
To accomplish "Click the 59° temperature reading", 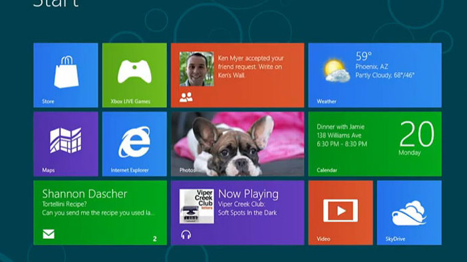I will click(364, 56).
